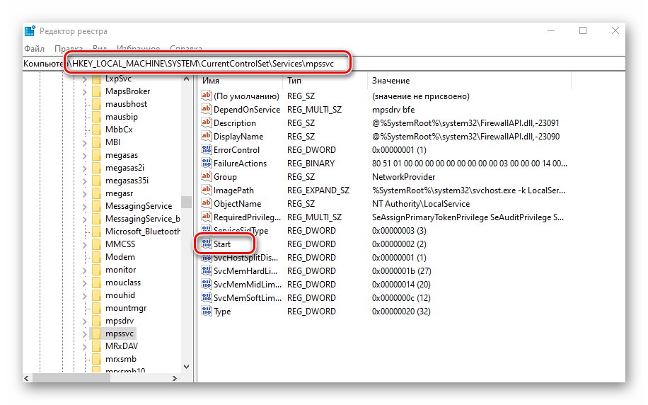Click the value NT Authority\LocalService
Viewport: 648px width, 405px height.
421,203
